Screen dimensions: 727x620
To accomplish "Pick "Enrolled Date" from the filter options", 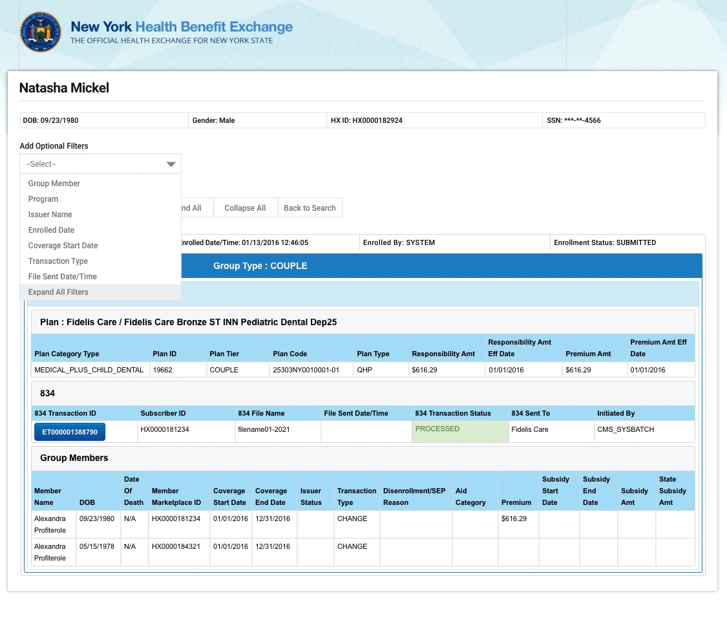I will coord(51,230).
